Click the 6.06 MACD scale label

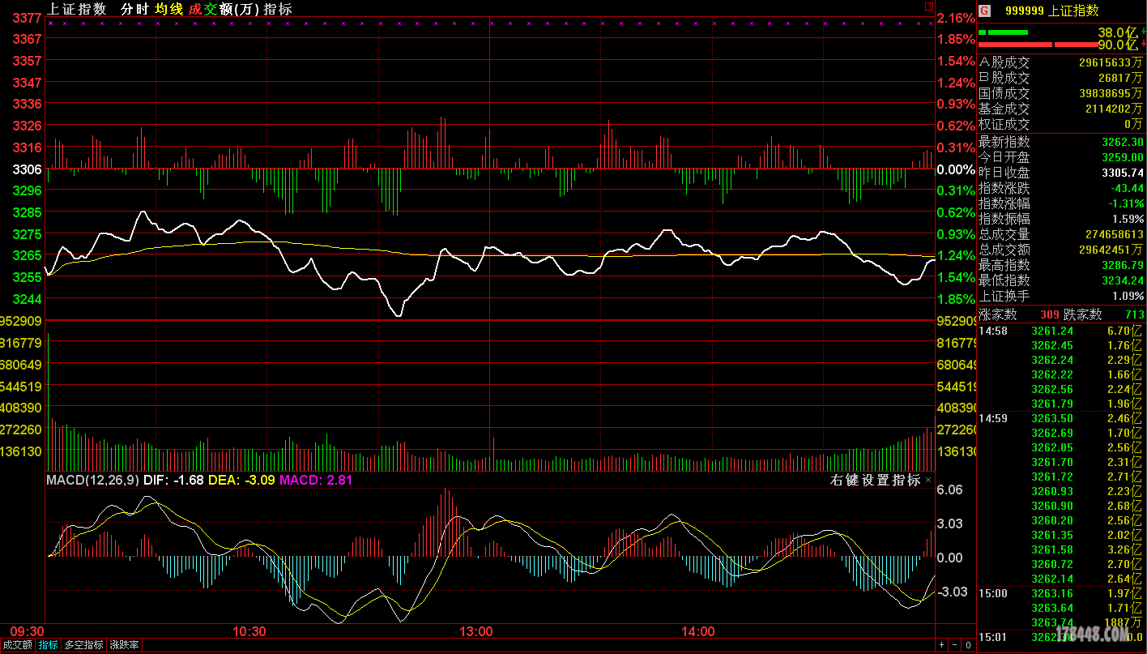point(949,489)
